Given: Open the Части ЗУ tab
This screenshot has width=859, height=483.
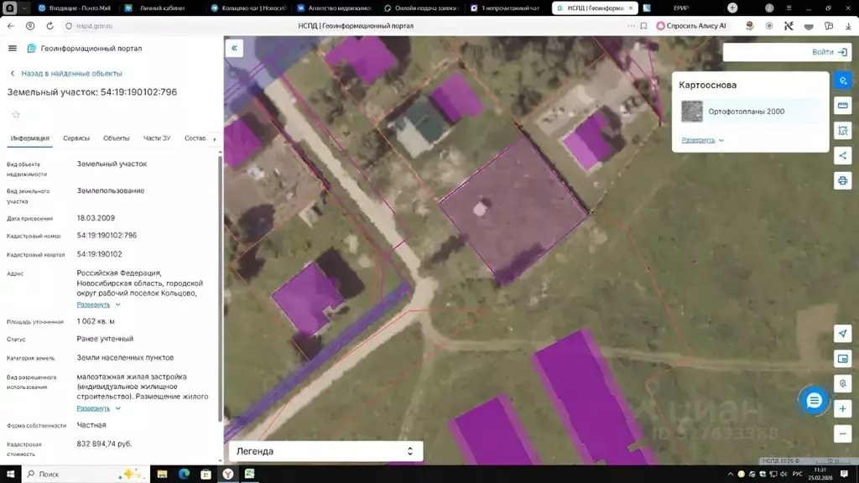Looking at the screenshot, I should [157, 138].
